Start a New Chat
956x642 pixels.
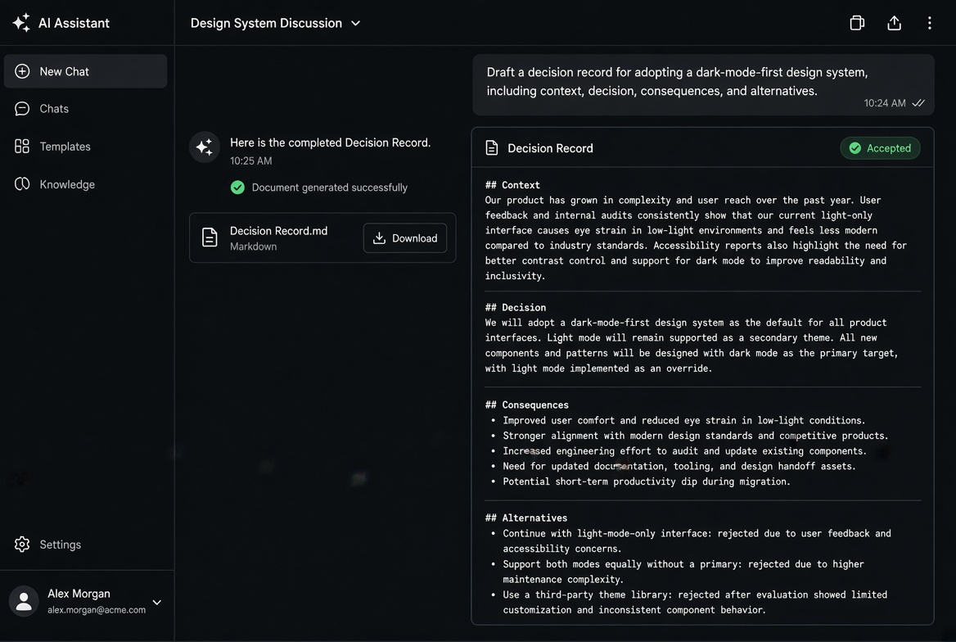point(85,71)
